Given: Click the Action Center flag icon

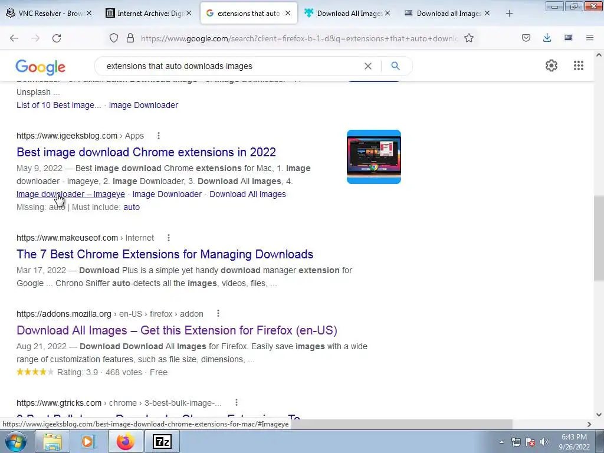Looking at the screenshot, I should [x=530, y=442].
